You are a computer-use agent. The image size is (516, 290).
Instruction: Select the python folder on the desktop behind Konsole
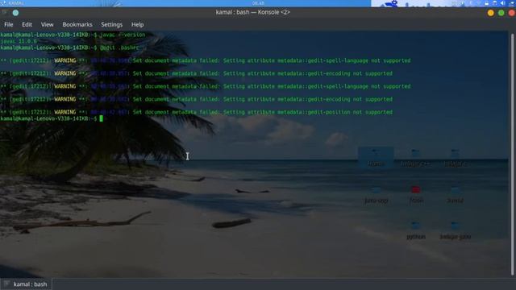[416, 230]
